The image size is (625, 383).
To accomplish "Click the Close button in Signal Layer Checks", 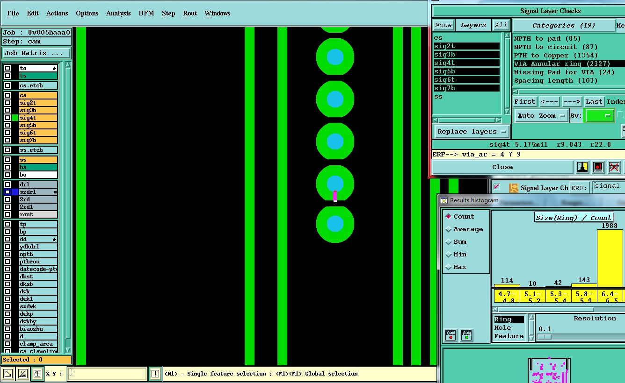I will pos(502,167).
